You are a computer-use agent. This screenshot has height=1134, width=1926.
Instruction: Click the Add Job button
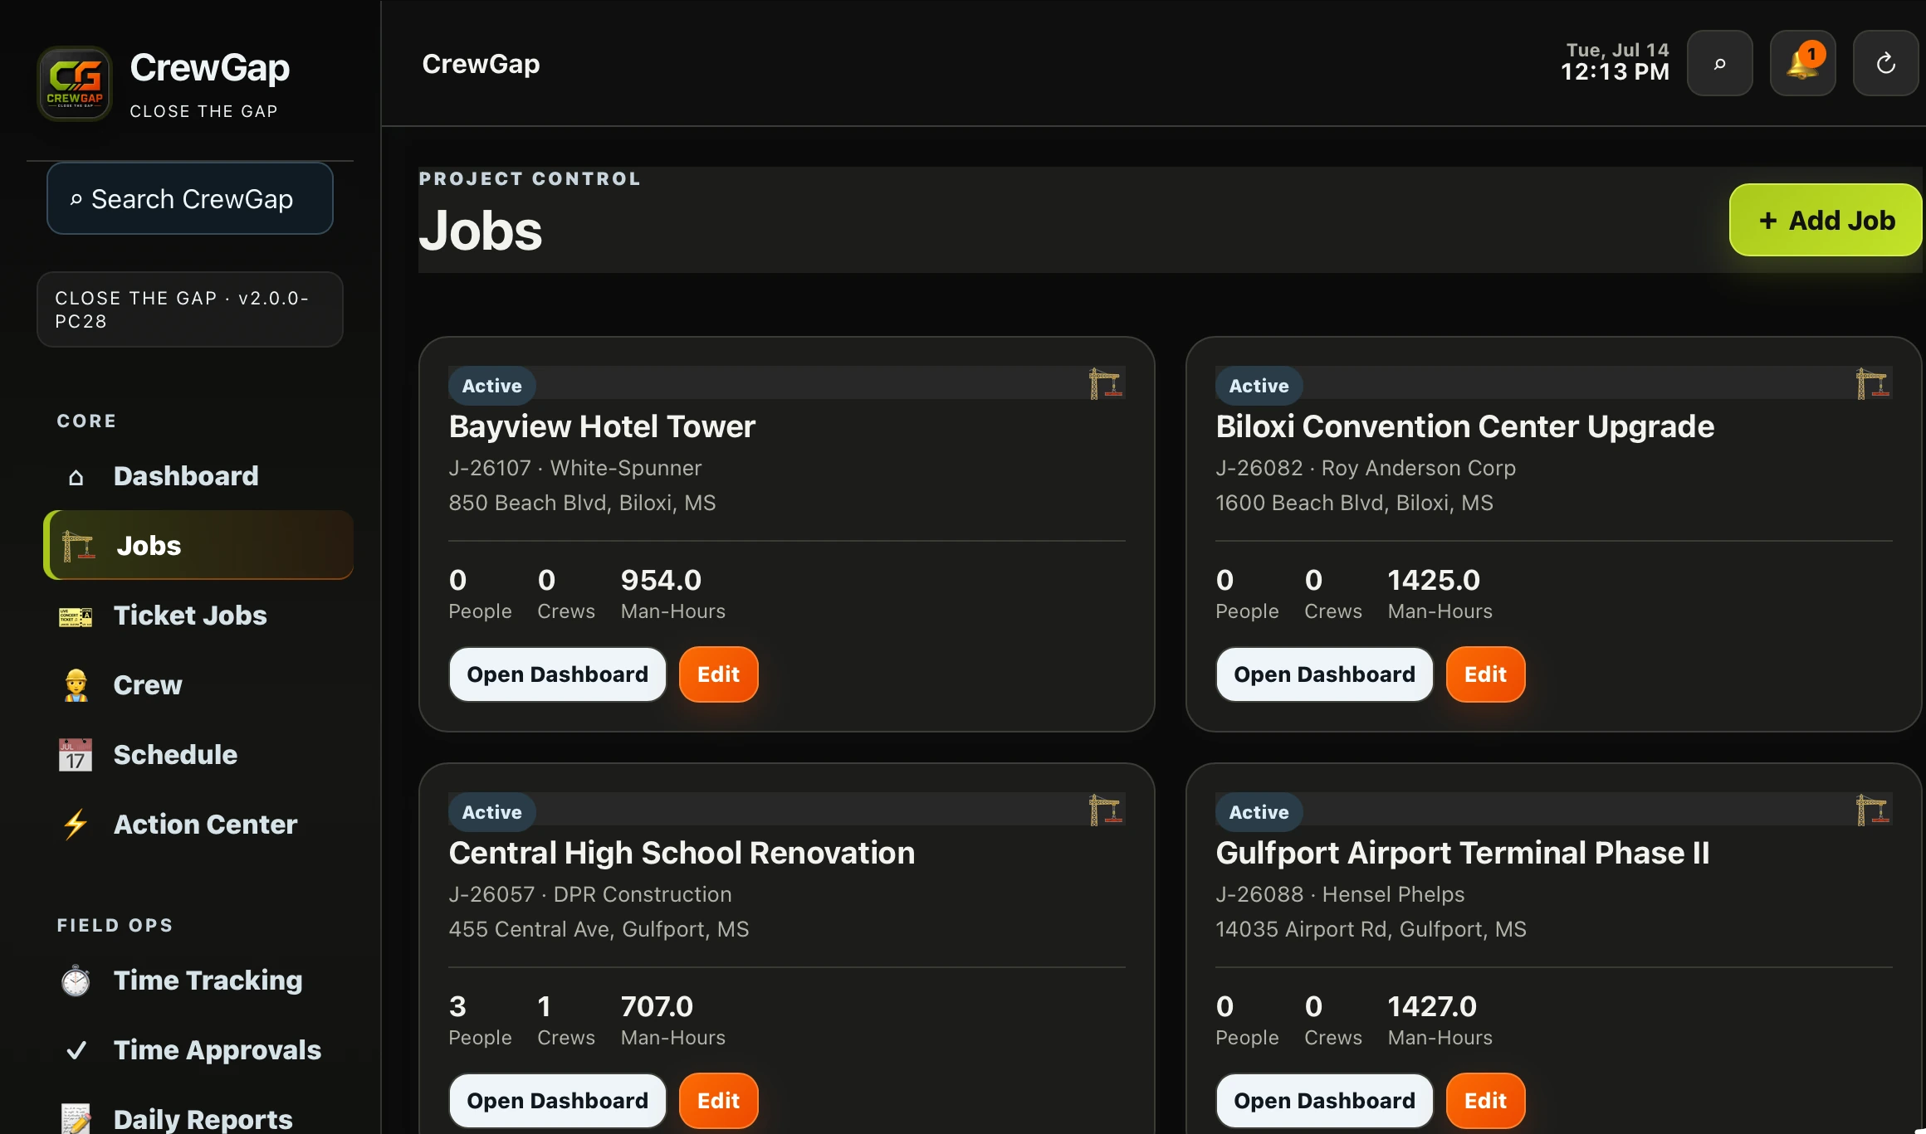pos(1826,220)
